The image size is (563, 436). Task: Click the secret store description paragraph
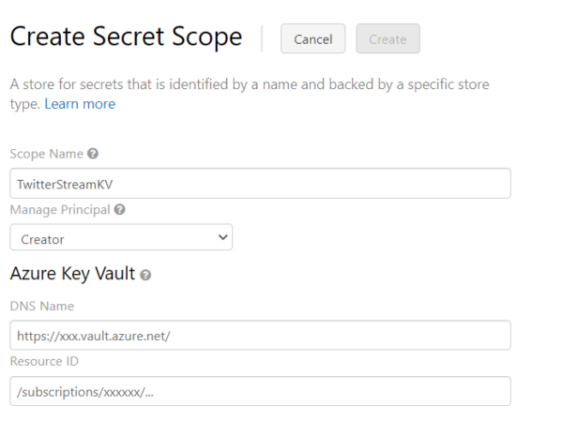pos(249,85)
